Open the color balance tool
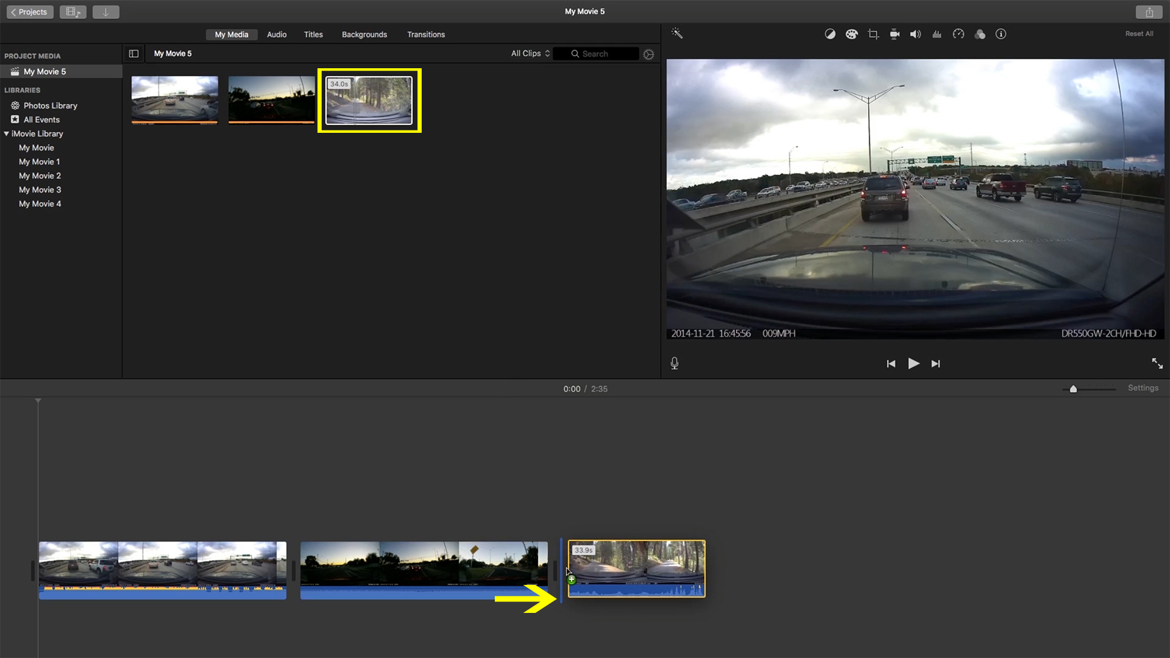The width and height of the screenshot is (1170, 658). pyautogui.click(x=830, y=34)
